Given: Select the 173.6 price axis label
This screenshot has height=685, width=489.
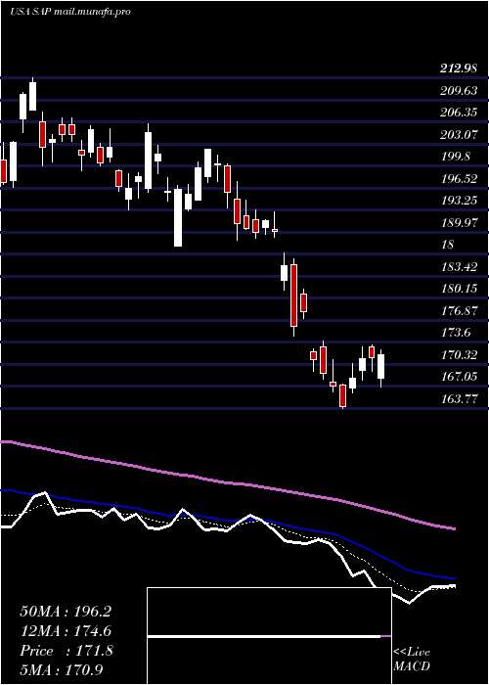Looking at the screenshot, I should pyautogui.click(x=456, y=333).
